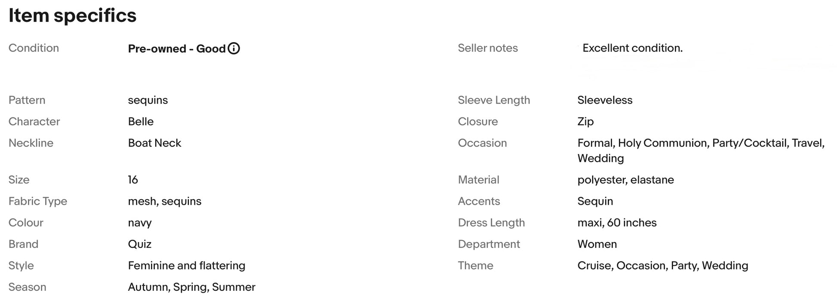Click the Excellent condition seller note
The image size is (837, 308).
click(633, 48)
